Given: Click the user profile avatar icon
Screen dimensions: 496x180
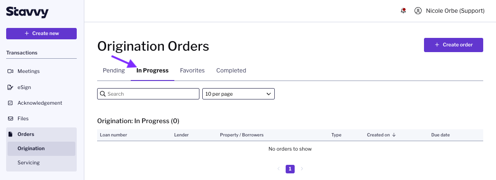Looking at the screenshot, I should 418,11.
